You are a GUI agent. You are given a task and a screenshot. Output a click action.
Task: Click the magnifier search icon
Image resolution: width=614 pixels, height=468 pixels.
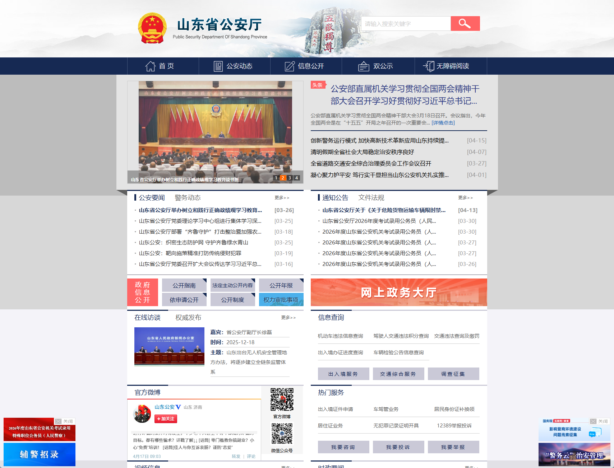465,23
